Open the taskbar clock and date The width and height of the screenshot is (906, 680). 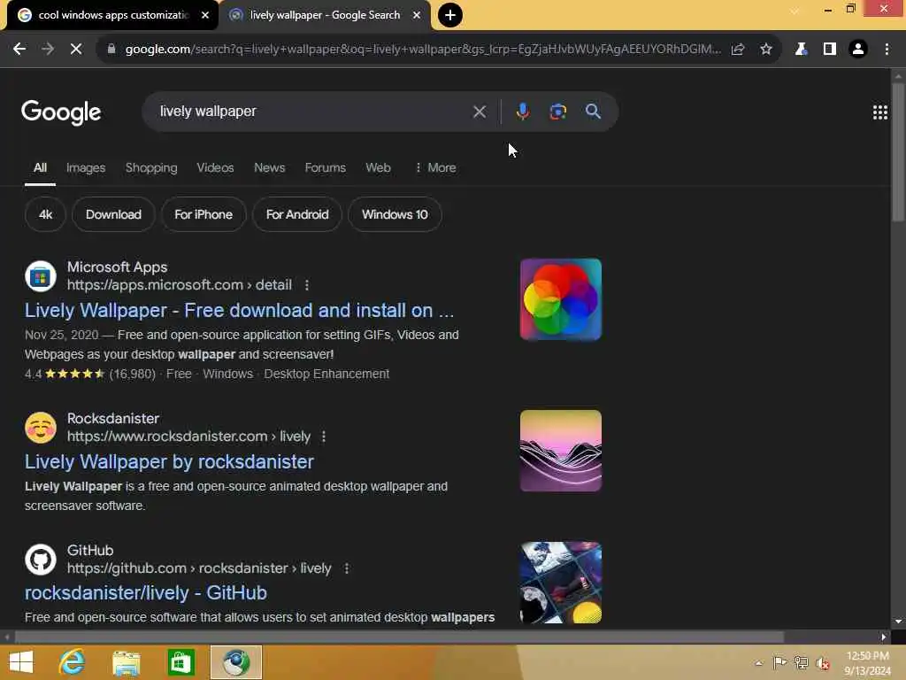click(x=867, y=663)
